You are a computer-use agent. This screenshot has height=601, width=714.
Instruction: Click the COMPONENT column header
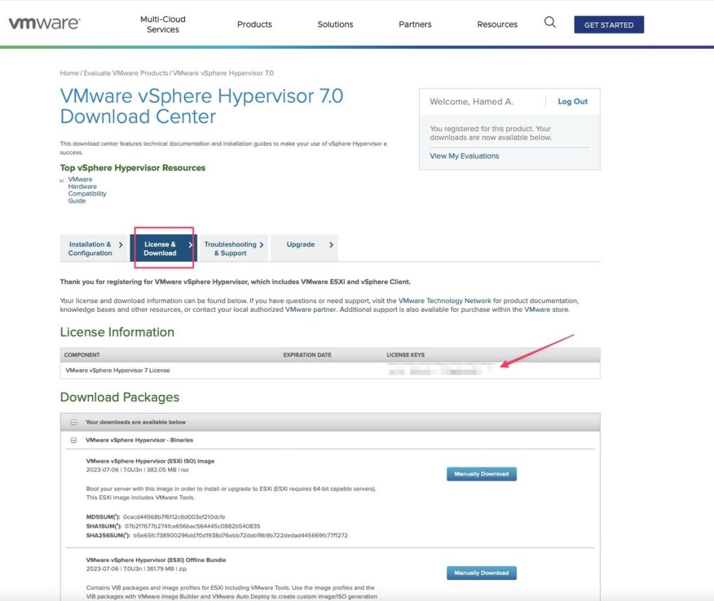pyautogui.click(x=82, y=355)
